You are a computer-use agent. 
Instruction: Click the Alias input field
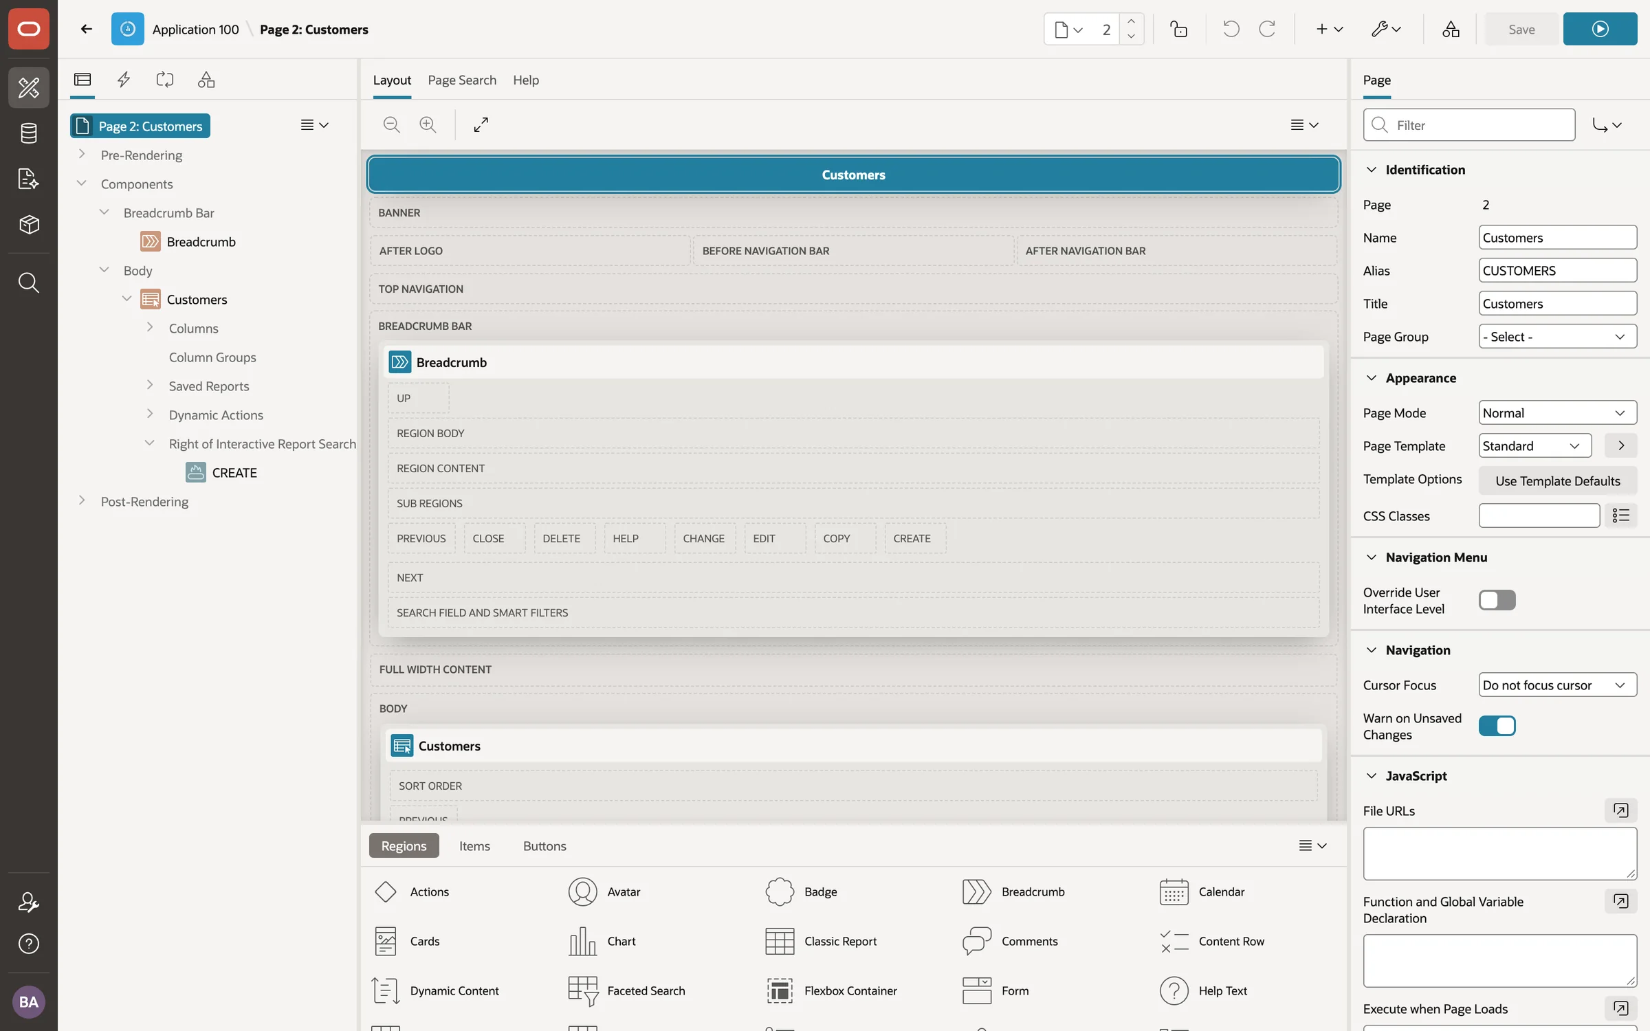click(x=1557, y=271)
